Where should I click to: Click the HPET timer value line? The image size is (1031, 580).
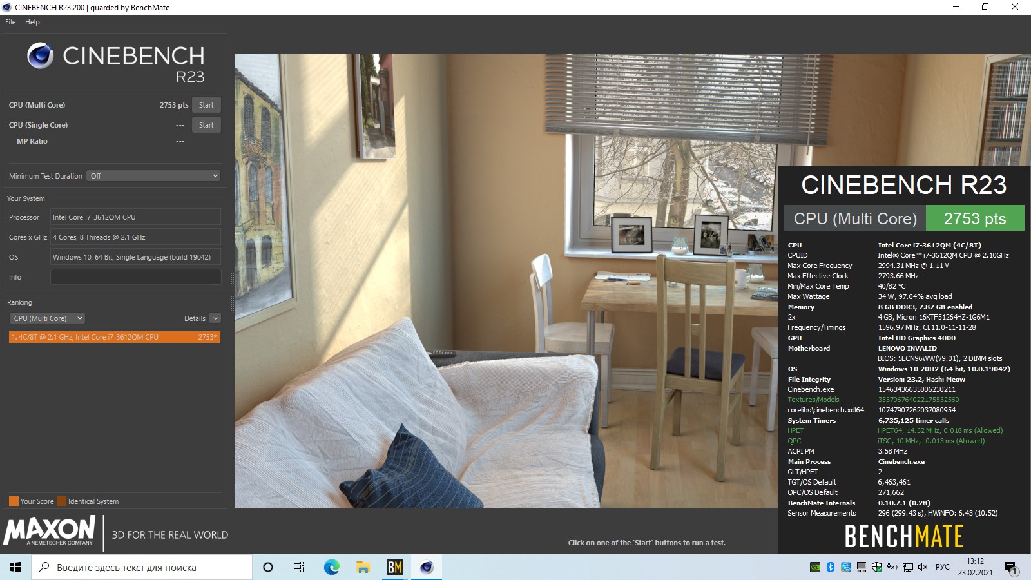(940, 430)
